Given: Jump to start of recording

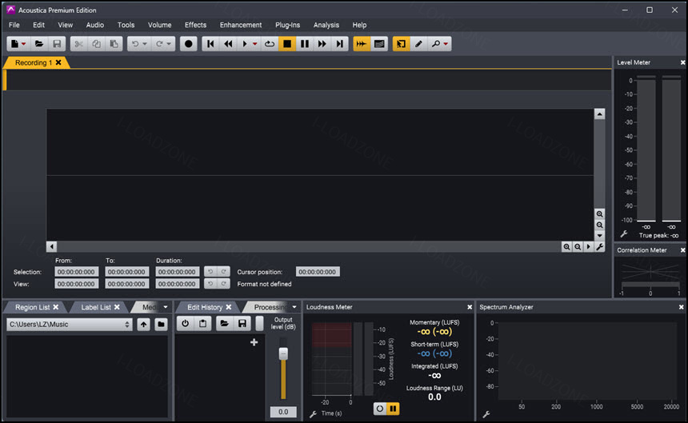Looking at the screenshot, I should coord(210,44).
